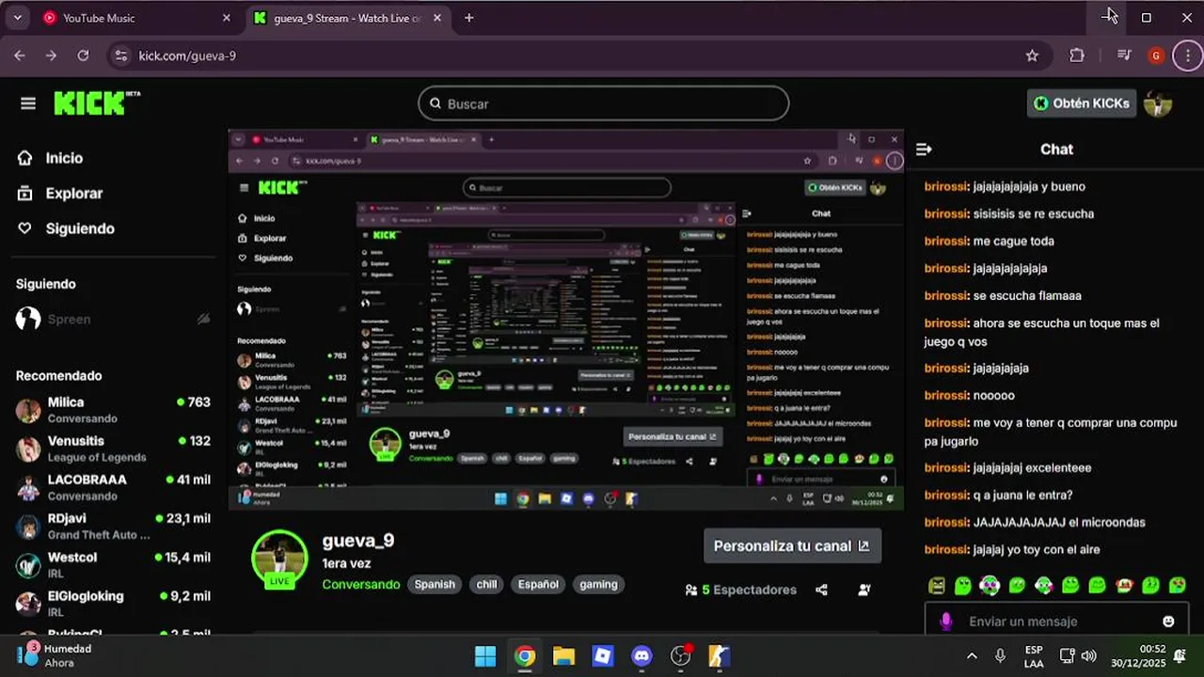1204x677 pixels.
Task: Click the live stream video player
Action: point(566,320)
